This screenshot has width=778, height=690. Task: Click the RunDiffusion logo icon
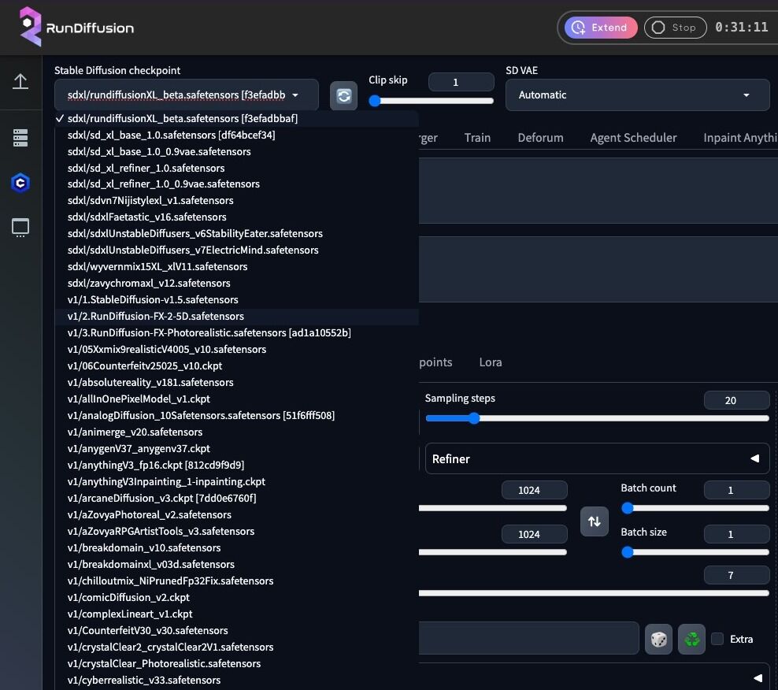pyautogui.click(x=30, y=27)
